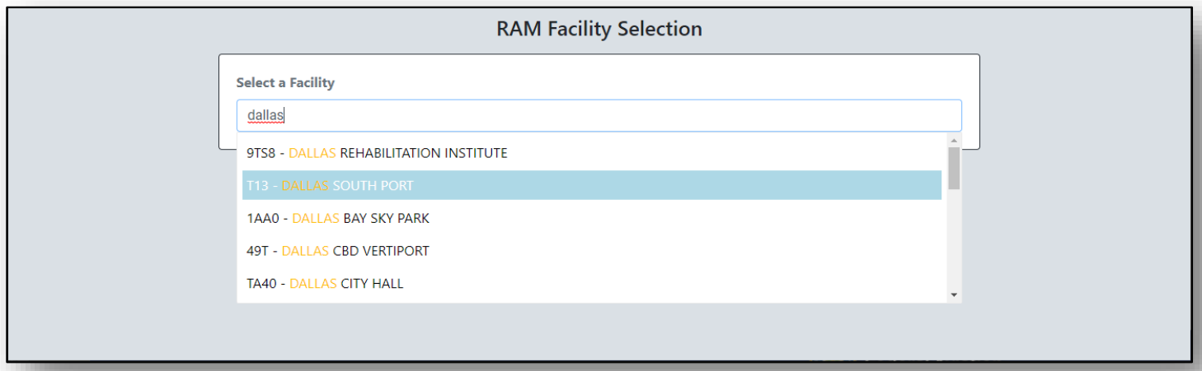This screenshot has width=1202, height=371.
Task: Click the RAM Facility Selection heading
Action: click(599, 29)
